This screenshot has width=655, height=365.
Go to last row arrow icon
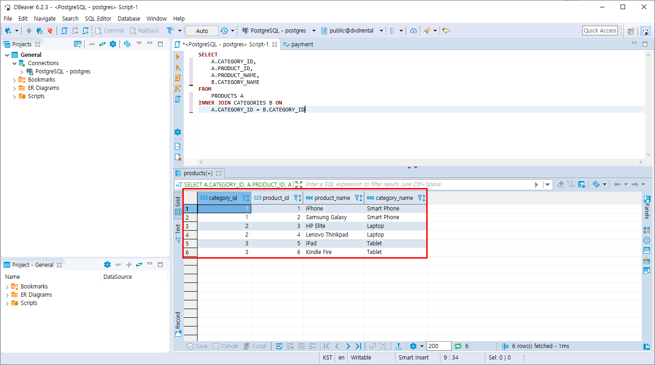click(358, 346)
